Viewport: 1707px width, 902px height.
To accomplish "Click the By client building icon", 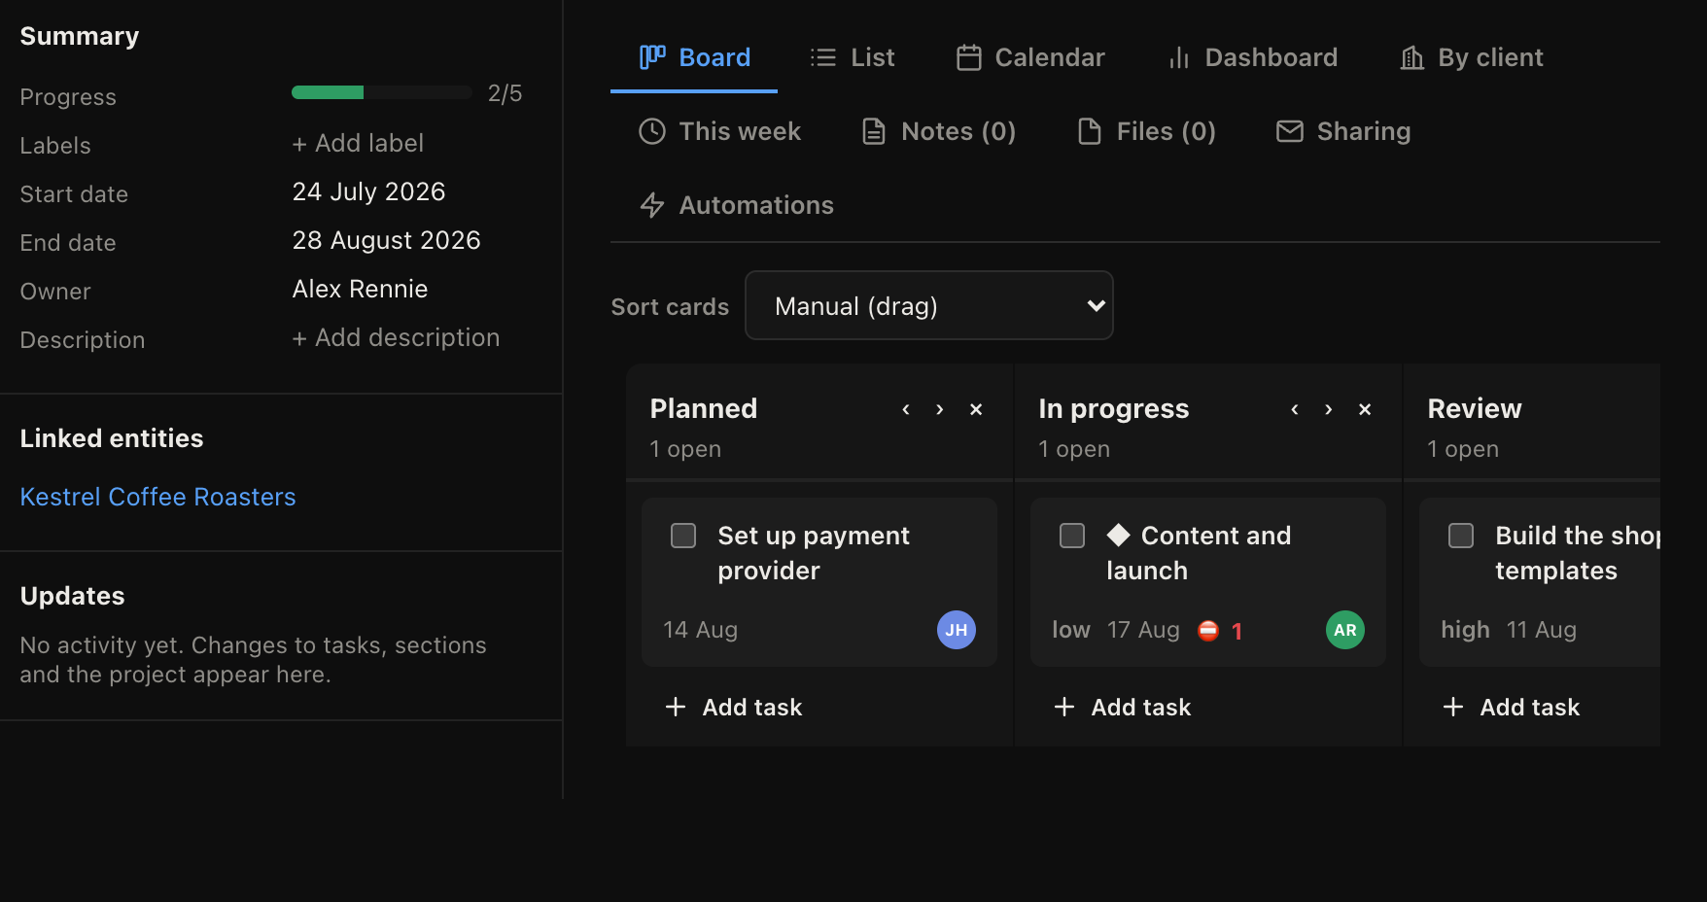I will coord(1412,57).
